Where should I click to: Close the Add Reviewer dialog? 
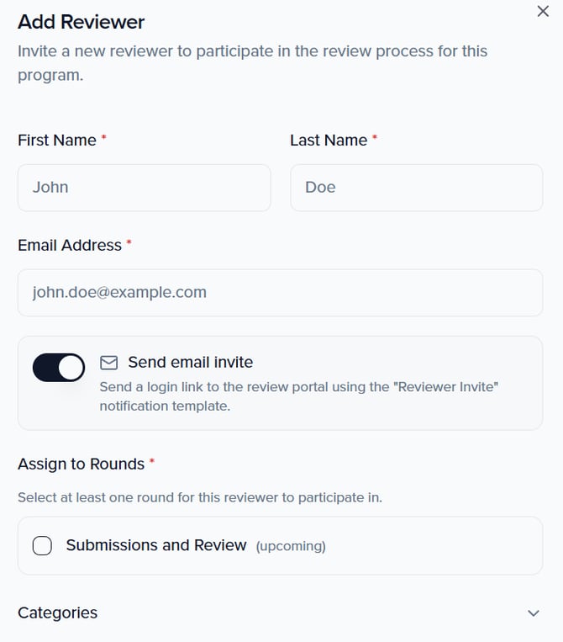tap(543, 12)
